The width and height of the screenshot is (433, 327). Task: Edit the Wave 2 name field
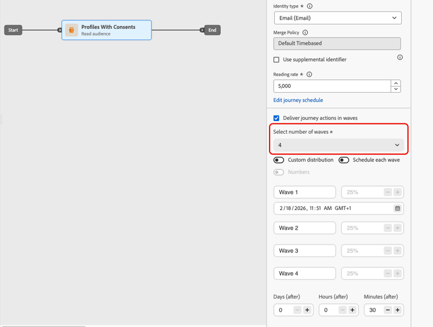(305, 228)
